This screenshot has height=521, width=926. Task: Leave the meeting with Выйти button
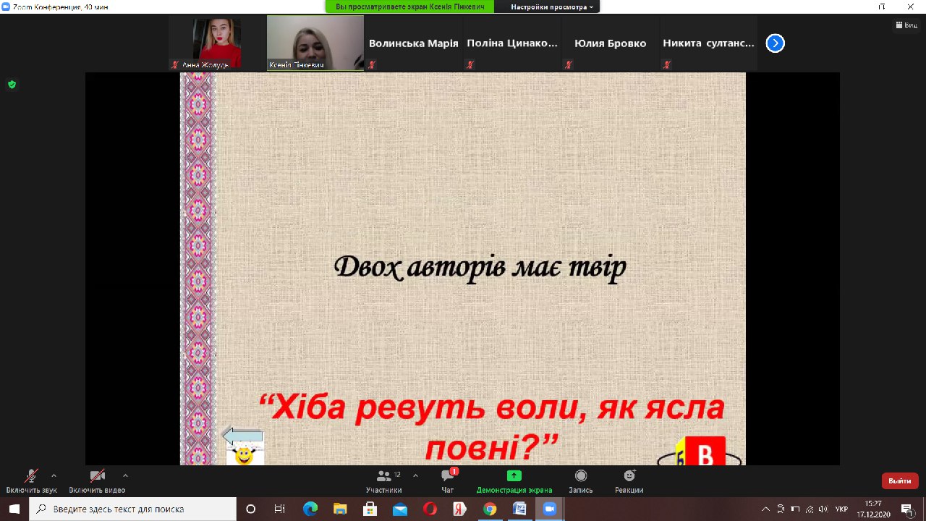click(899, 480)
